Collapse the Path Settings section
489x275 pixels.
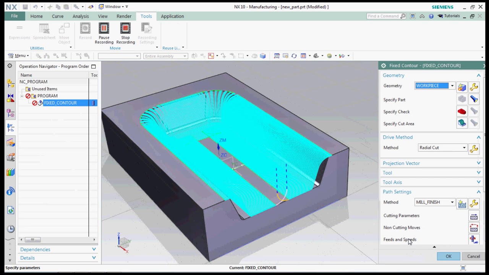tap(479, 192)
